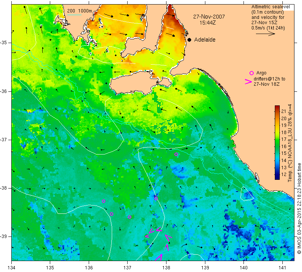The height and width of the screenshot is (272, 302).
Task: Select Argo float marker near 38.2°S 137.75°E
Action: point(156,199)
